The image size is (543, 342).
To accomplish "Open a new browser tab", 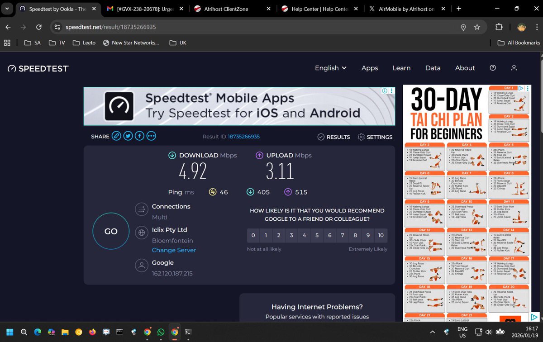I will point(458,9).
